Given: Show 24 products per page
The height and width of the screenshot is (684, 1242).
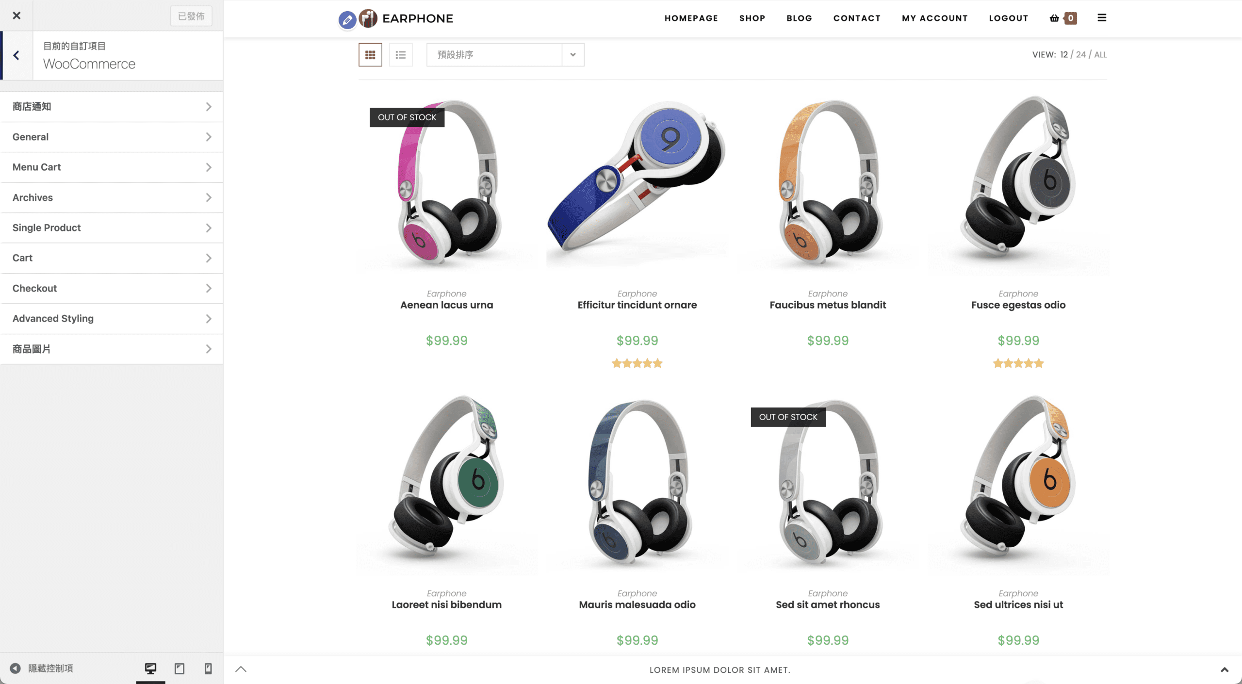Looking at the screenshot, I should tap(1081, 54).
